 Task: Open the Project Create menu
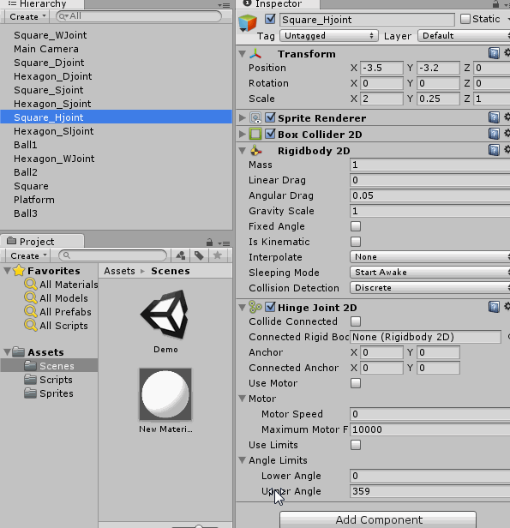(28, 256)
